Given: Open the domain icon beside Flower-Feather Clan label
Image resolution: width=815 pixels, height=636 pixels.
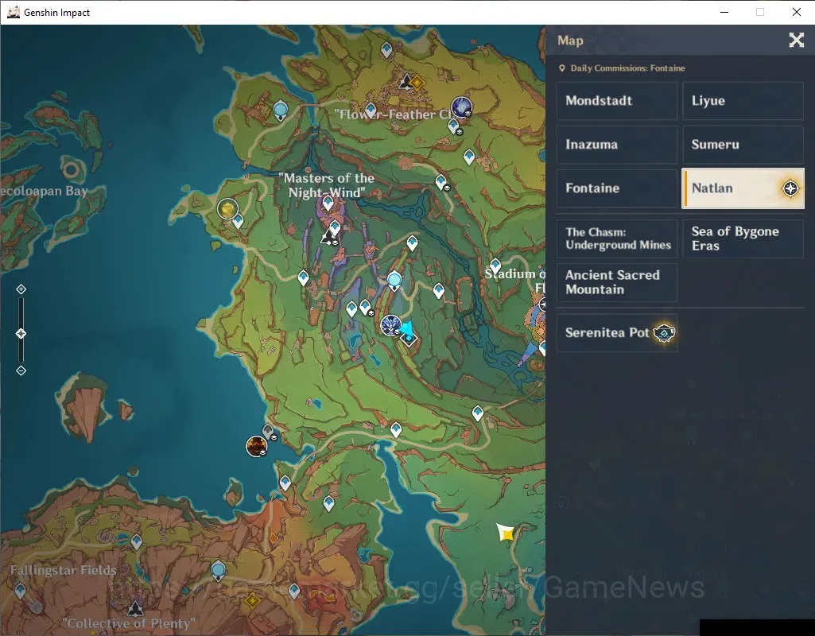Looking at the screenshot, I should point(461,107).
